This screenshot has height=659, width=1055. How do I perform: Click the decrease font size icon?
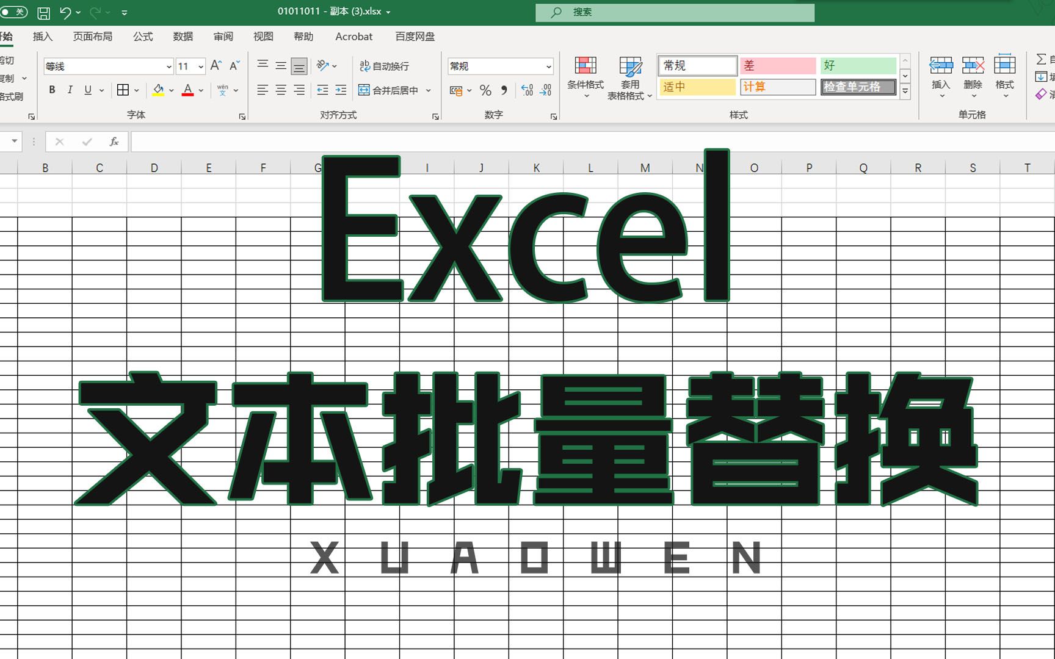click(x=234, y=65)
